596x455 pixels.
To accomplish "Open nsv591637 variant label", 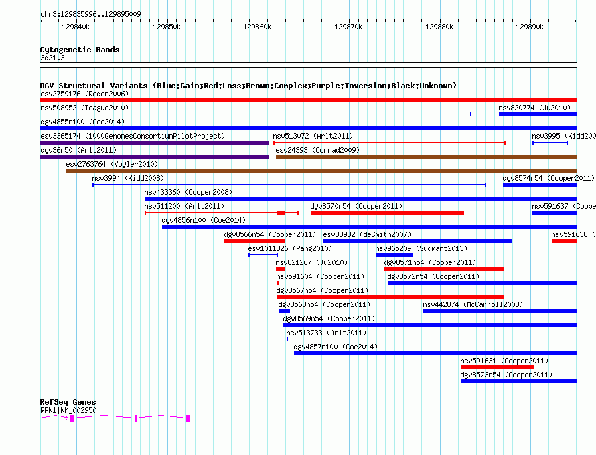I will 564,206.
